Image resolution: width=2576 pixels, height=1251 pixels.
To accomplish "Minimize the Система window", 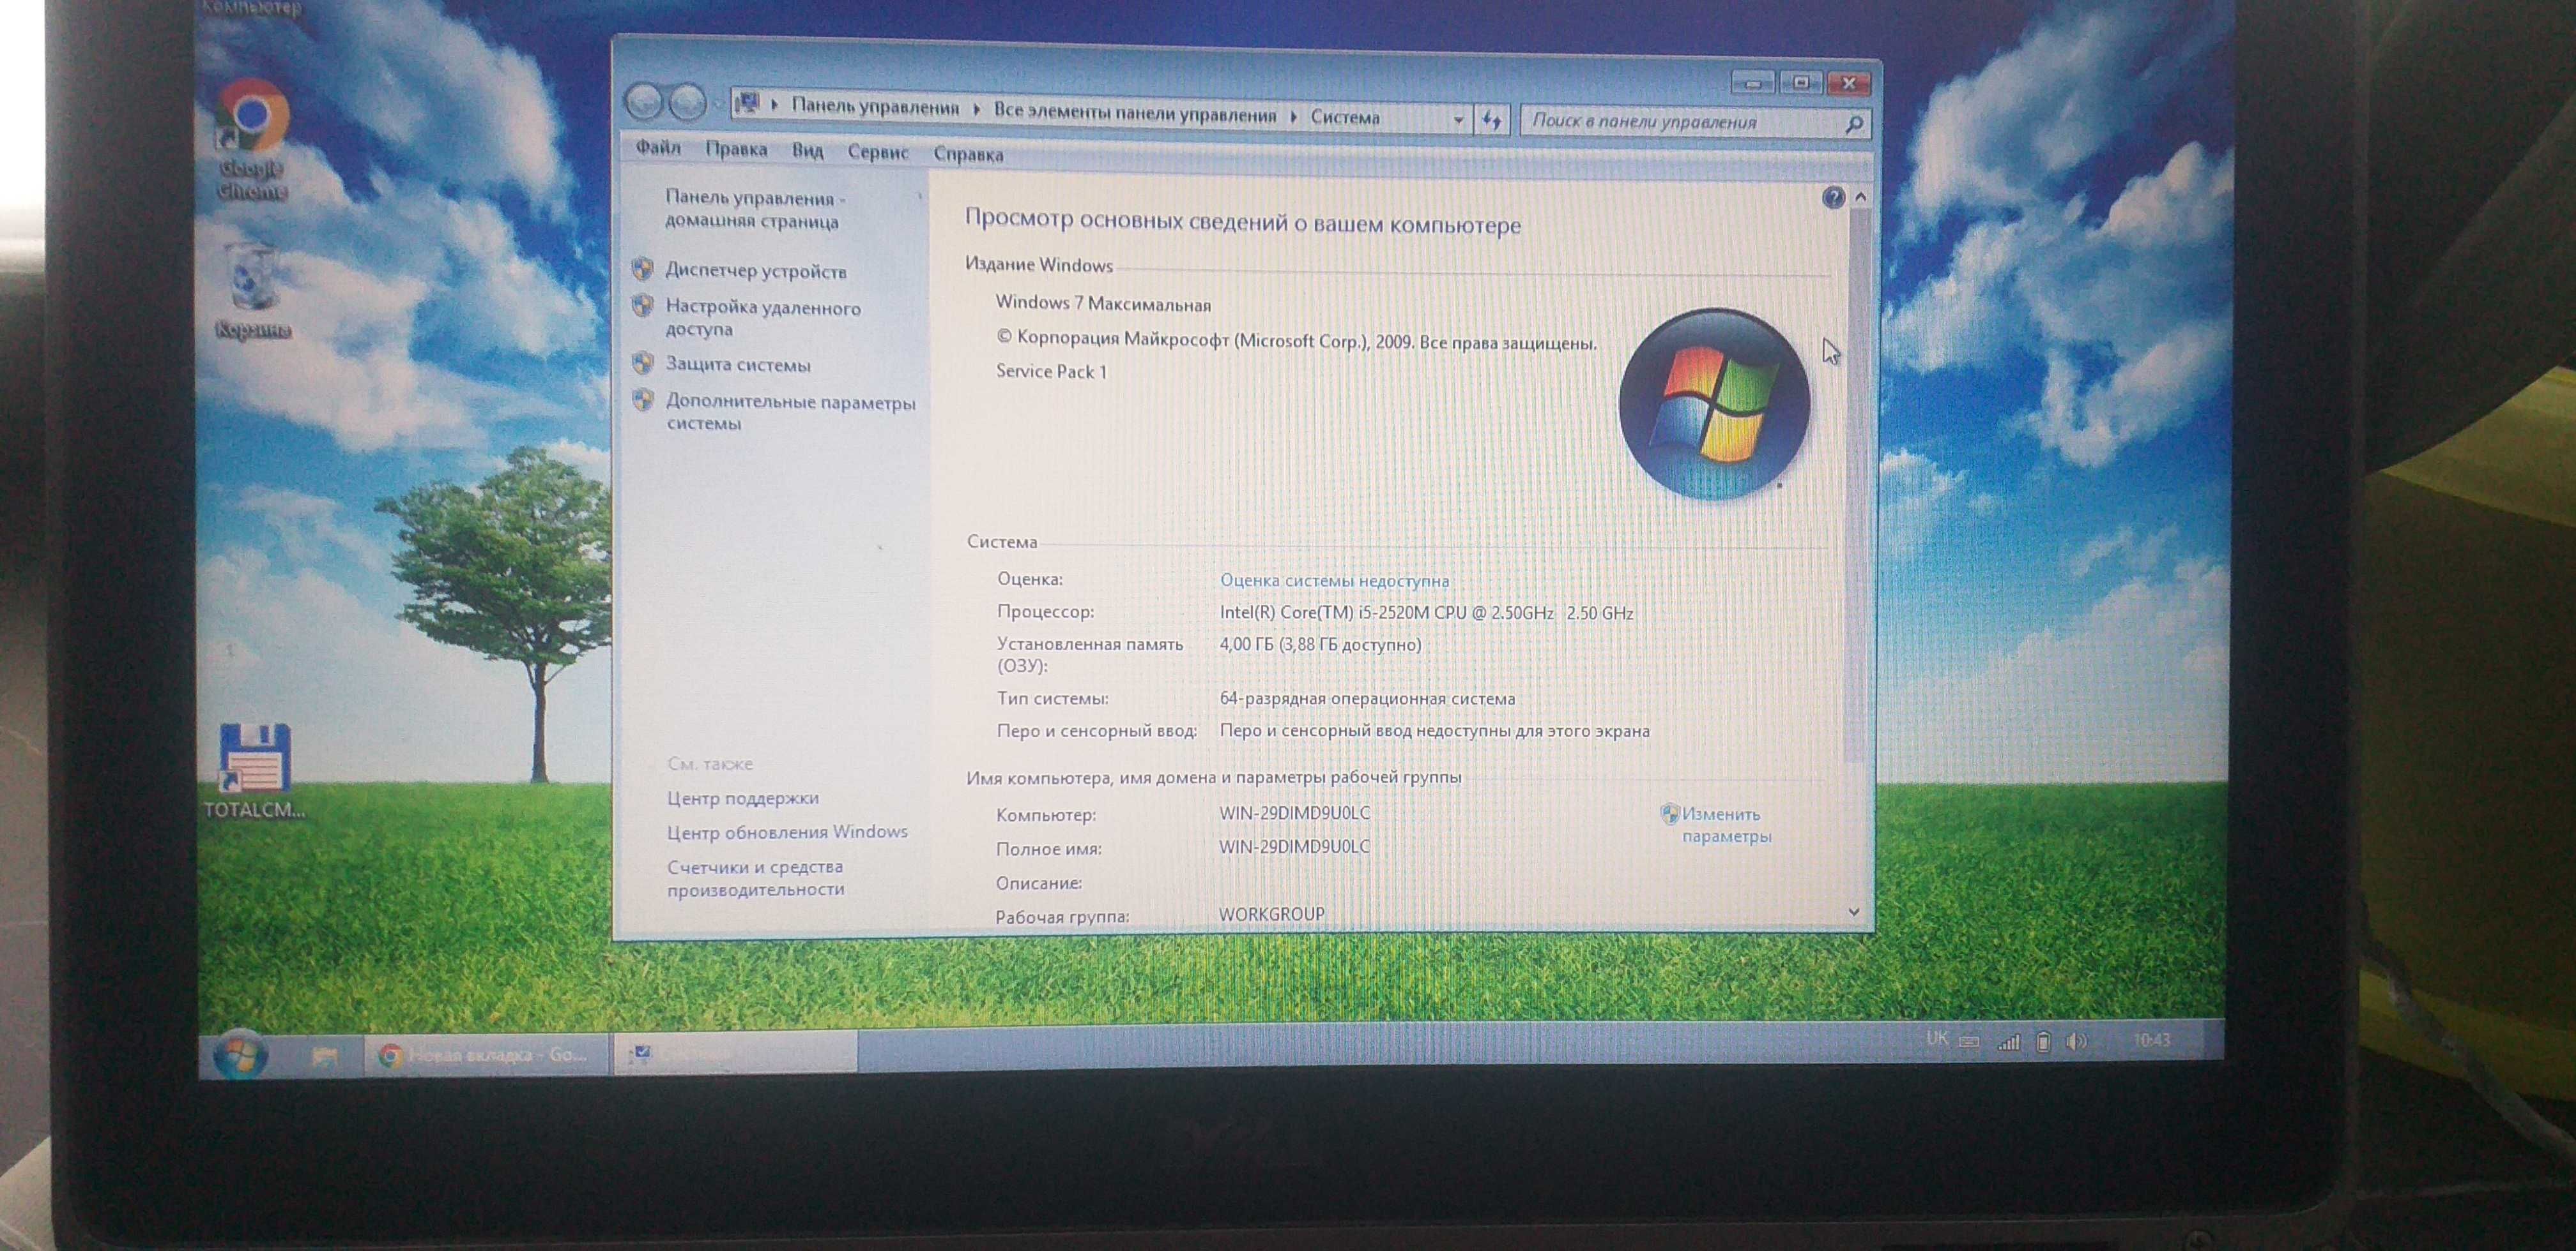I will tap(1752, 83).
